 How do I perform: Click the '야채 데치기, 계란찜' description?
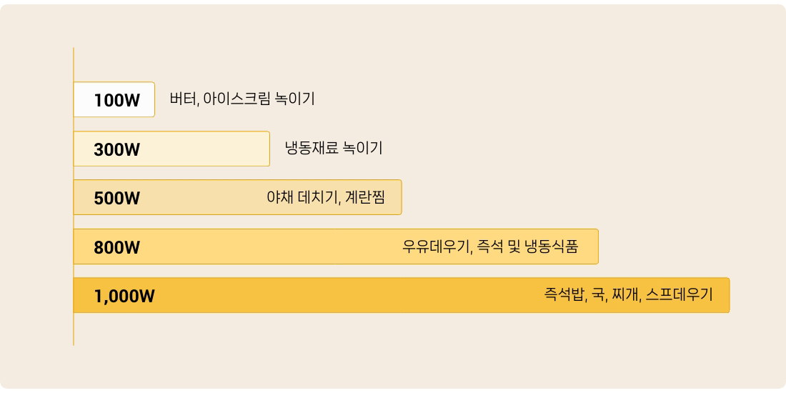point(325,197)
